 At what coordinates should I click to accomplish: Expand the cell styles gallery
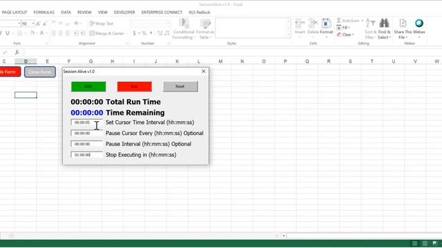tap(288, 35)
